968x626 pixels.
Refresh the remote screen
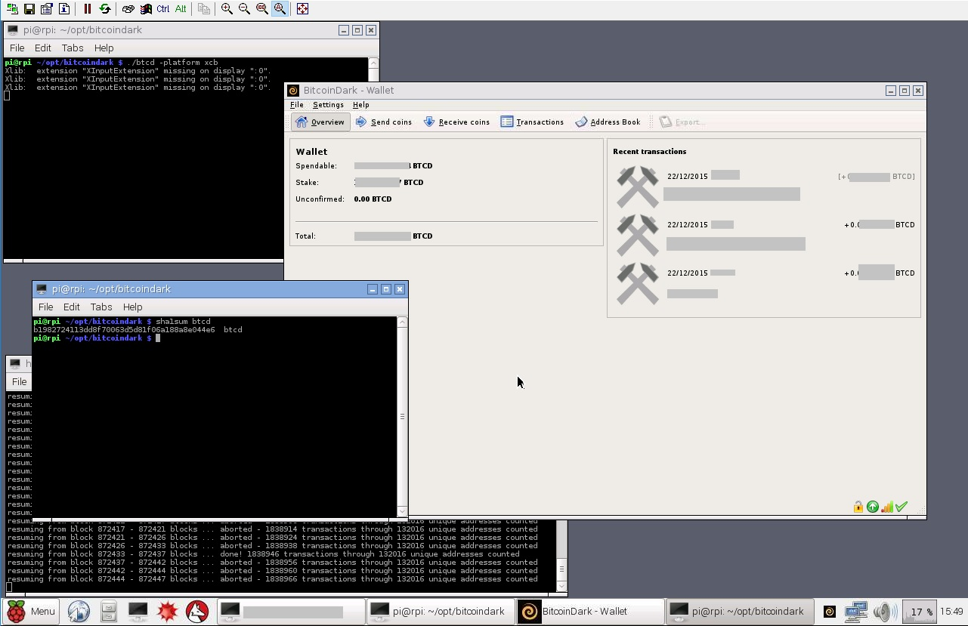[x=105, y=9]
